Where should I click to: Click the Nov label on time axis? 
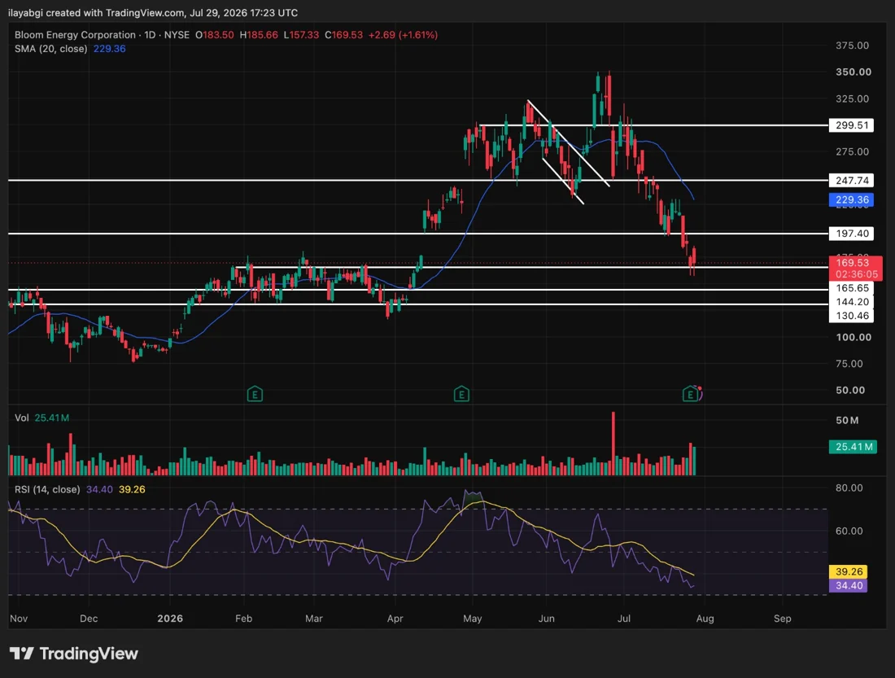tap(19, 619)
